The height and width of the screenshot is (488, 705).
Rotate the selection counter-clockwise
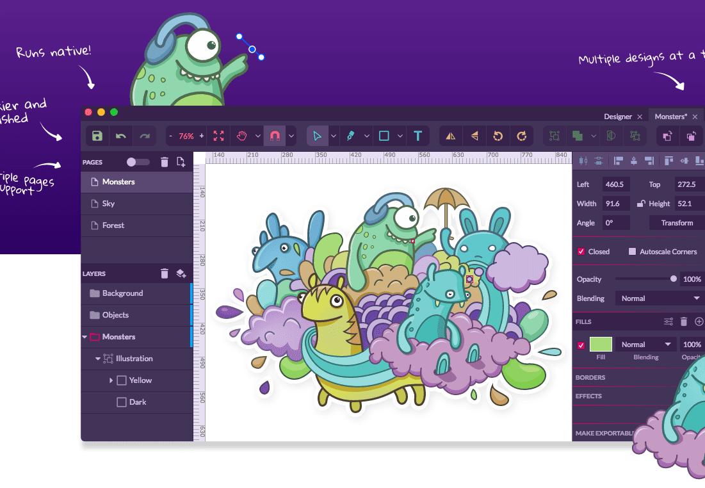tap(496, 135)
